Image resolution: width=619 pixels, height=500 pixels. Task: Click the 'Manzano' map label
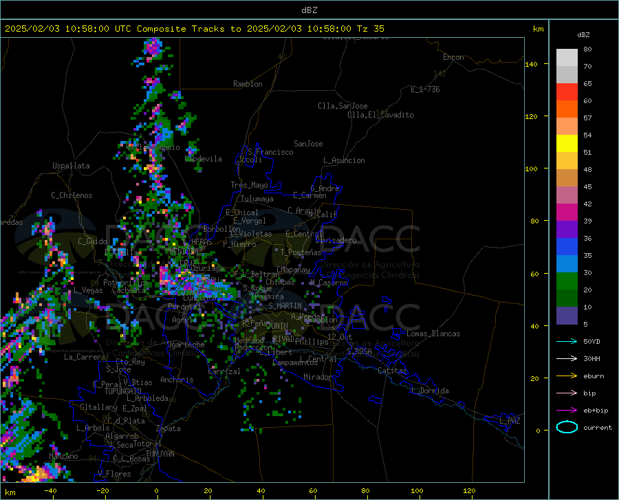point(63,456)
